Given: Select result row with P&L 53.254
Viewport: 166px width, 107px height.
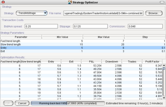Looking at the screenshot, I should click(81, 66).
